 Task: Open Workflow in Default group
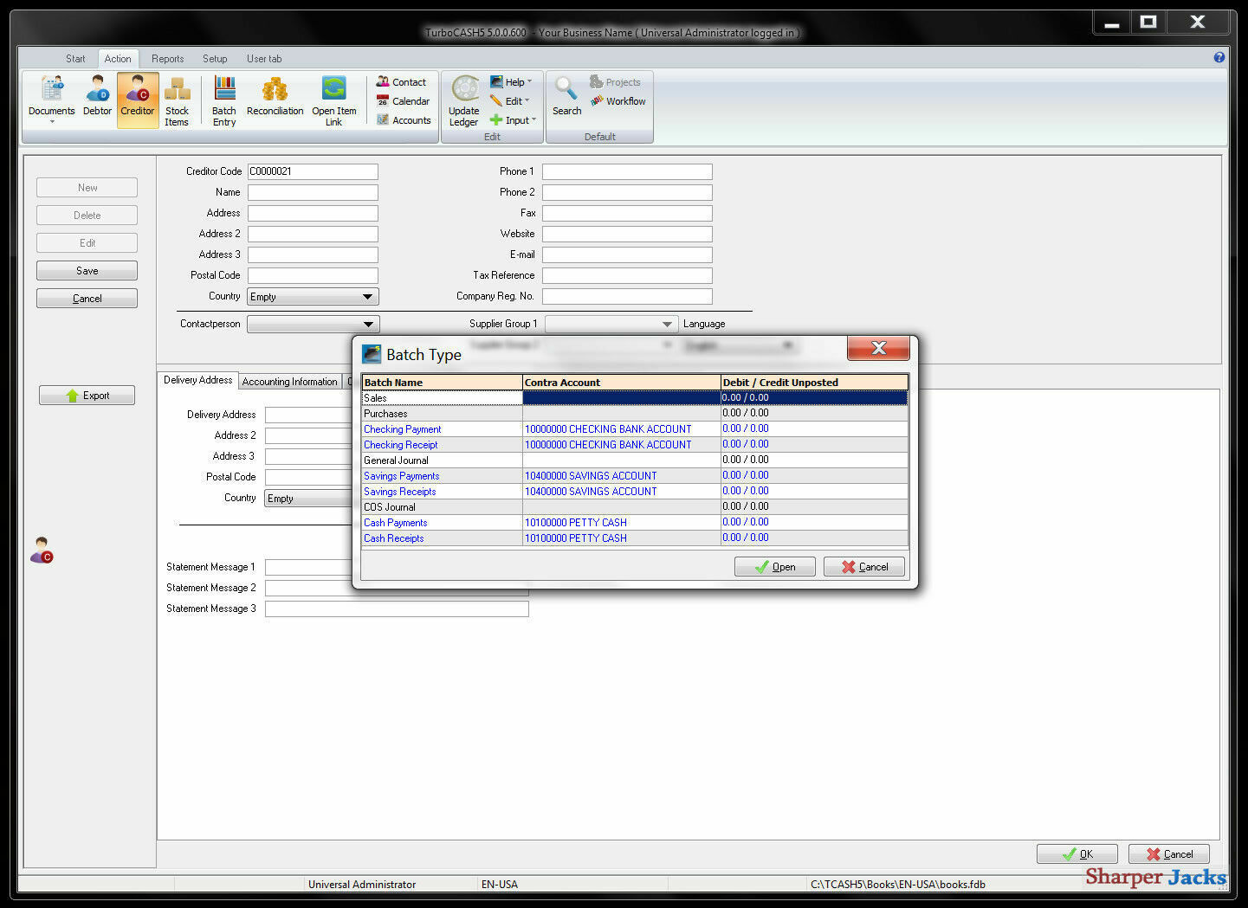618,101
